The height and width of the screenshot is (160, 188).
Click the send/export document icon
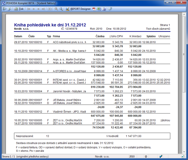tap(104, 9)
